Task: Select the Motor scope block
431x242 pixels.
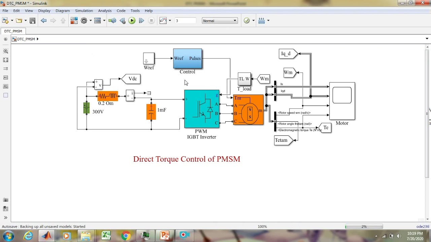Action: (342, 101)
